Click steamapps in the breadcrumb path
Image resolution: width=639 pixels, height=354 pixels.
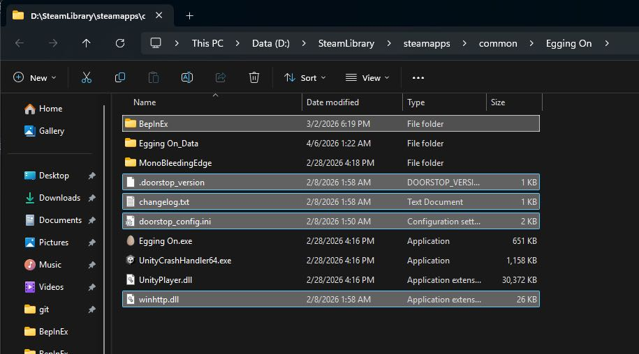click(426, 43)
